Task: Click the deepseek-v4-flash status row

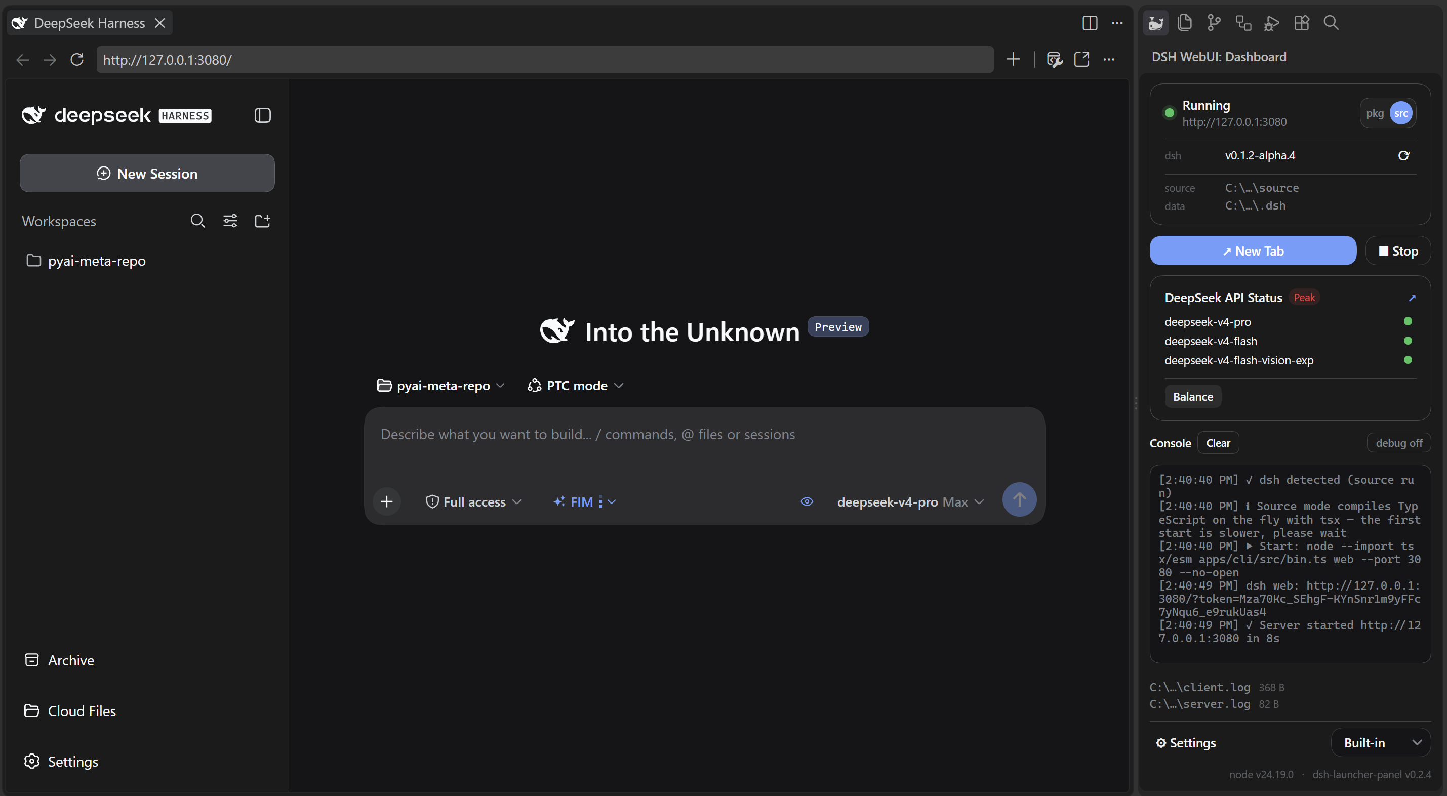Action: (1289, 341)
